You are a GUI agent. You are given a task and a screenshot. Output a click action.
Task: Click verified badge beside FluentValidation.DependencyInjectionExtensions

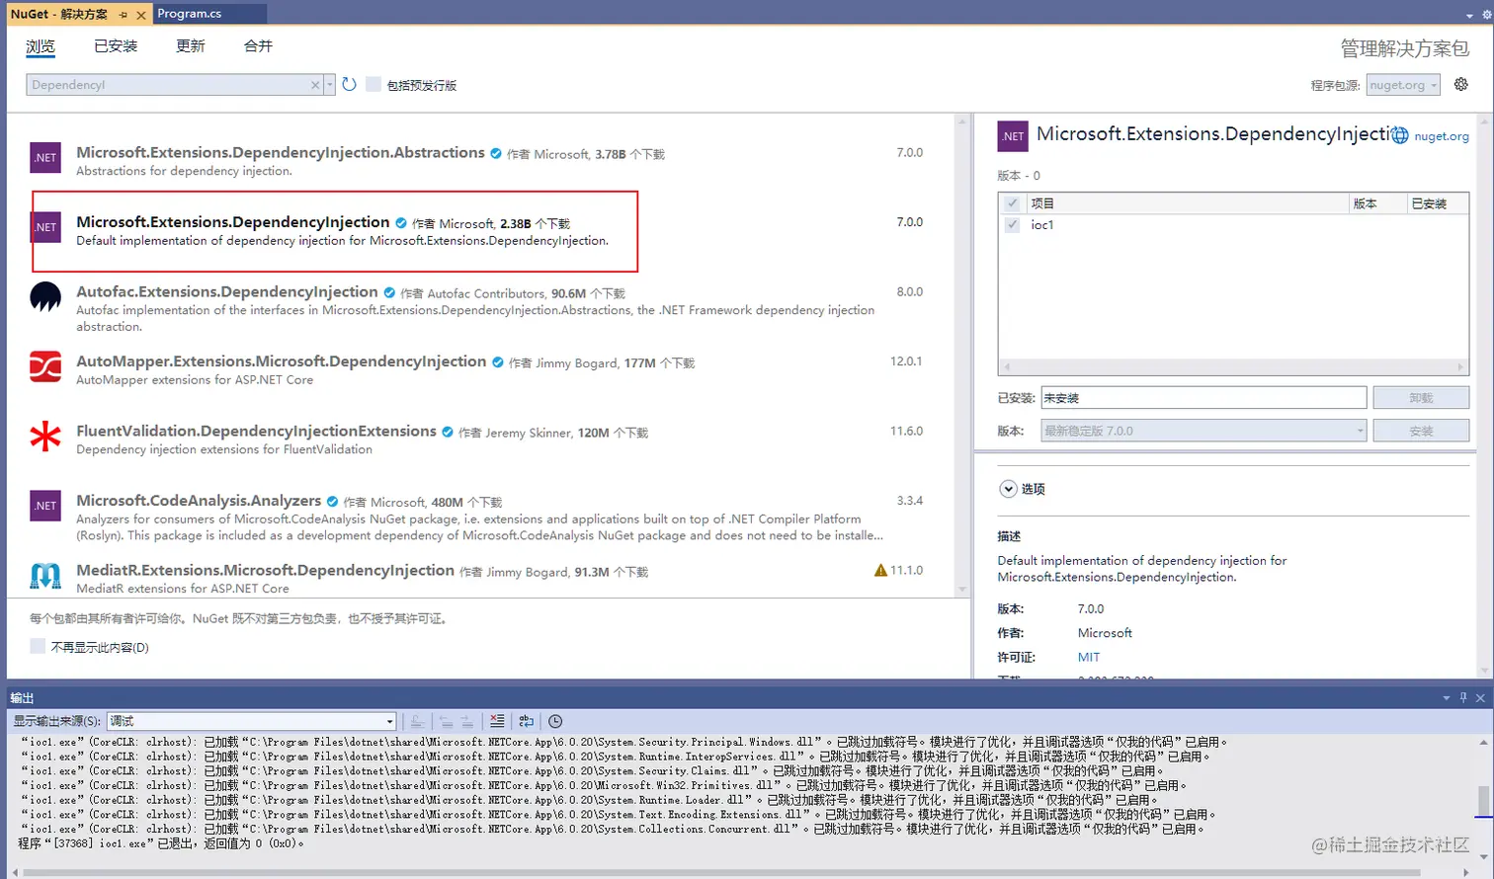coord(448,433)
